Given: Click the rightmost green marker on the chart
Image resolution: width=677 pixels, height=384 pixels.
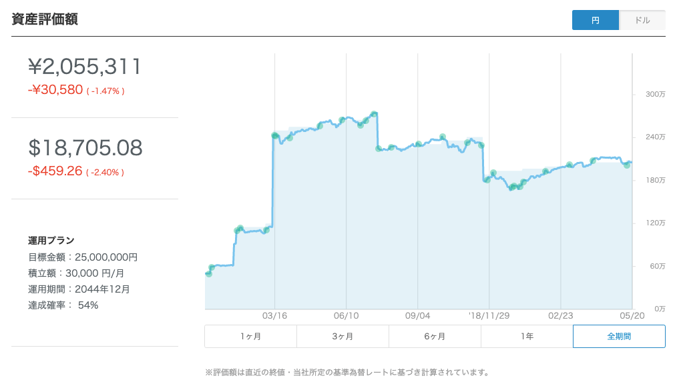Looking at the screenshot, I should 627,165.
